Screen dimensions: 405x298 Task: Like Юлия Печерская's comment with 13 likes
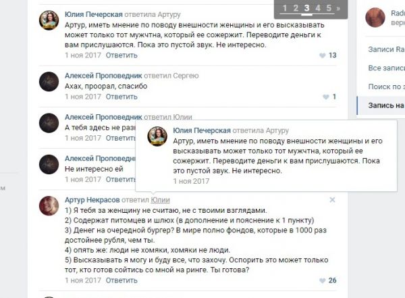[323, 55]
